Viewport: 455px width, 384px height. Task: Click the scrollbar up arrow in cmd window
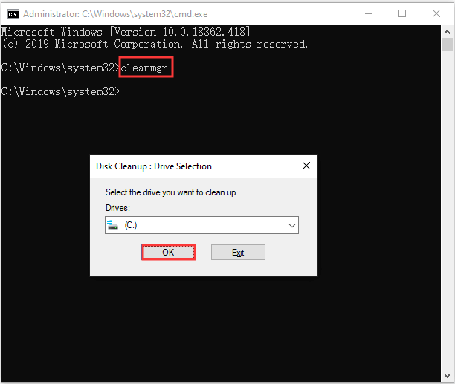point(447,32)
